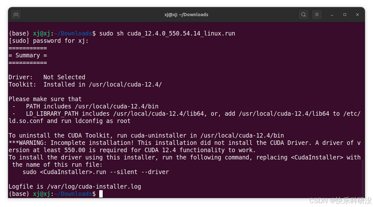
Task: Click the 'Not Selected' driver status
Action: 64,77
